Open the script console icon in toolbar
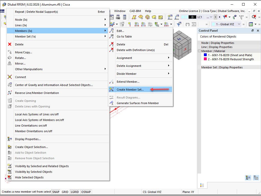The image size is (261, 196). 112,17
